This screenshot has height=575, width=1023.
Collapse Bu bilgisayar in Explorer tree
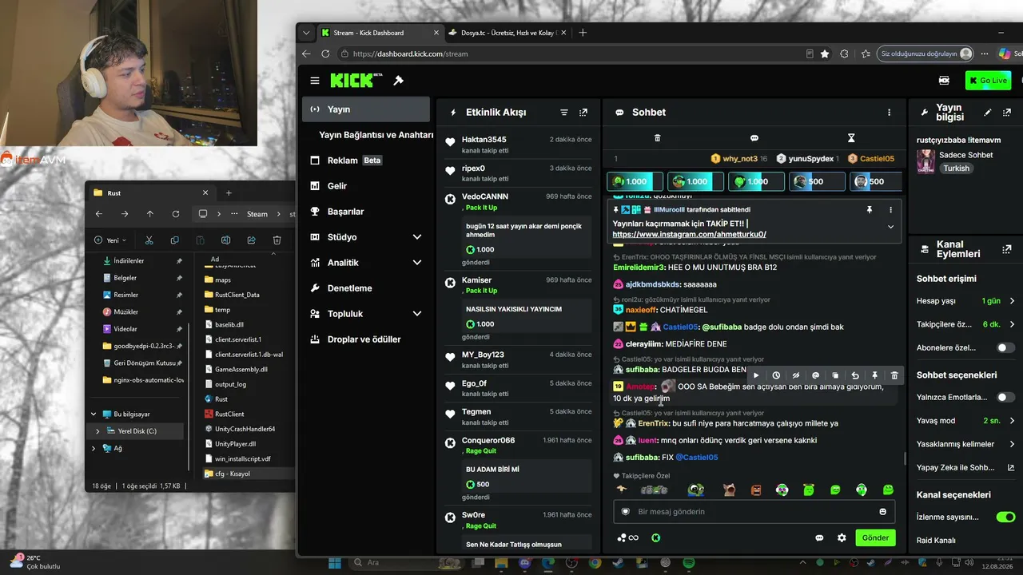(94, 414)
